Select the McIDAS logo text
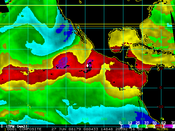Viewport: 175px width, 131px height. coord(162,129)
